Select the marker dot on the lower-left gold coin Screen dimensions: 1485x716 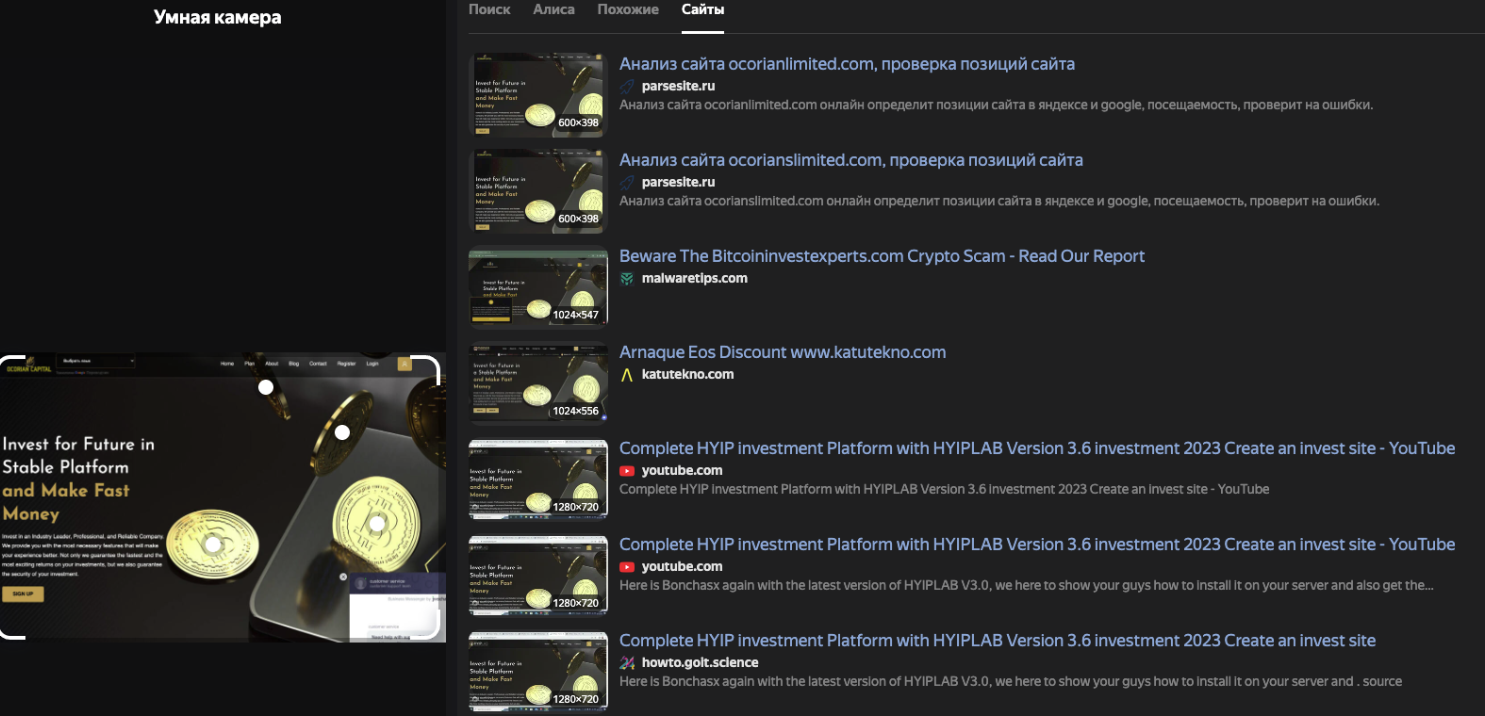click(x=213, y=545)
